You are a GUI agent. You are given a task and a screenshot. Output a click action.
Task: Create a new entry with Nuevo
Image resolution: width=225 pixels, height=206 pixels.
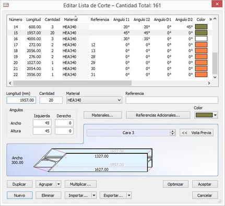pos(20,196)
